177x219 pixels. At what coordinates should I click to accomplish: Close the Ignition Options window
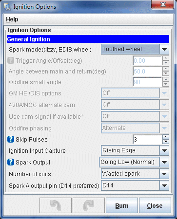[x=163, y=4]
